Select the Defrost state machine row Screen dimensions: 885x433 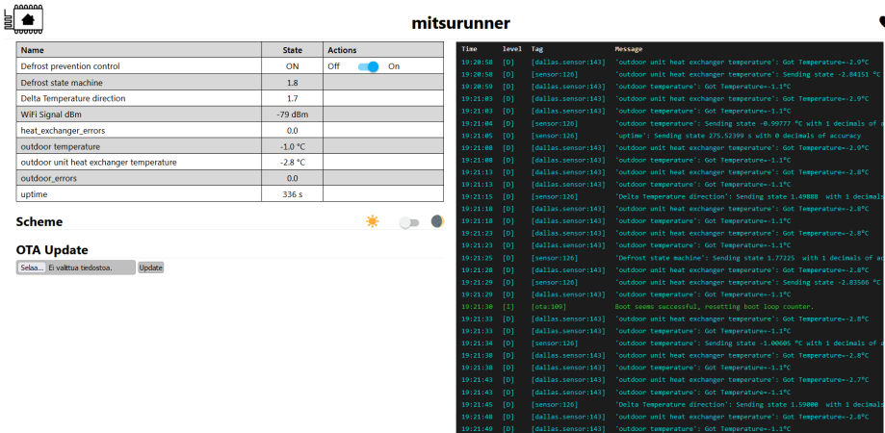(230, 83)
